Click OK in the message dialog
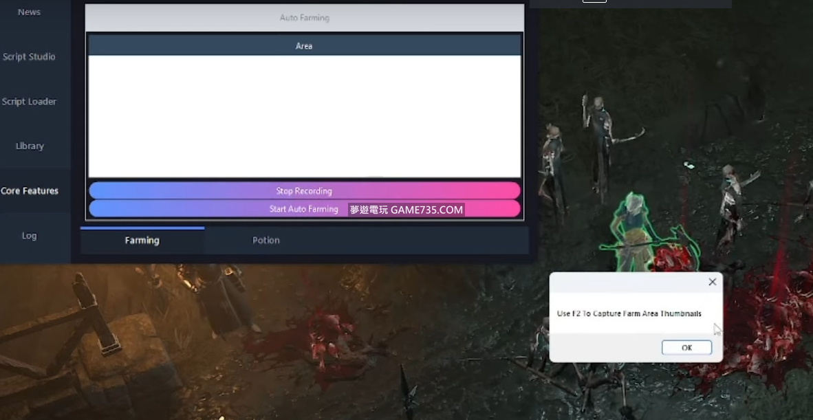The width and height of the screenshot is (813, 420). (686, 348)
